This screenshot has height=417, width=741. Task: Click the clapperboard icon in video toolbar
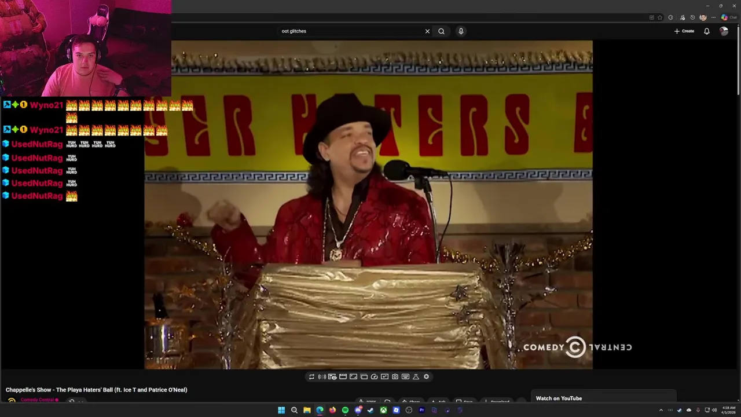(343, 376)
